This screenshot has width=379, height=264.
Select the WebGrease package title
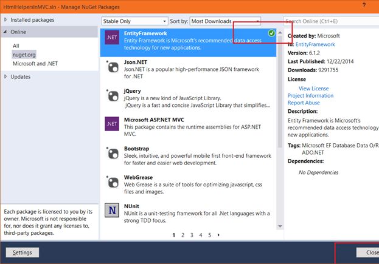138,177
